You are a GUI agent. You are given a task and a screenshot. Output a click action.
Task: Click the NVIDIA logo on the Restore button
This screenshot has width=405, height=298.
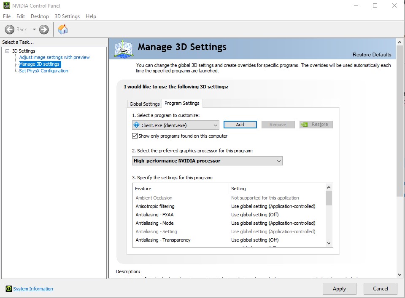click(x=305, y=124)
